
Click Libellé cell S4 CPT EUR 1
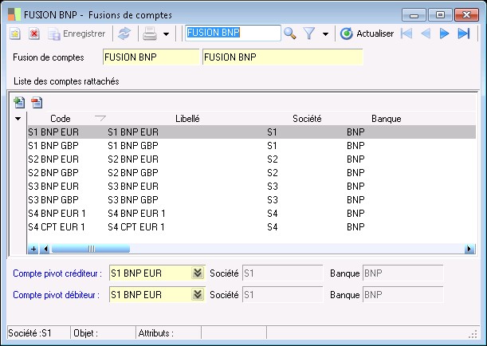coord(136,227)
